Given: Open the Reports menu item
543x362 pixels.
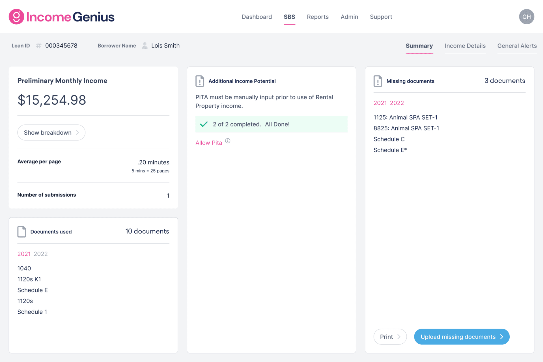Looking at the screenshot, I should tap(318, 17).
